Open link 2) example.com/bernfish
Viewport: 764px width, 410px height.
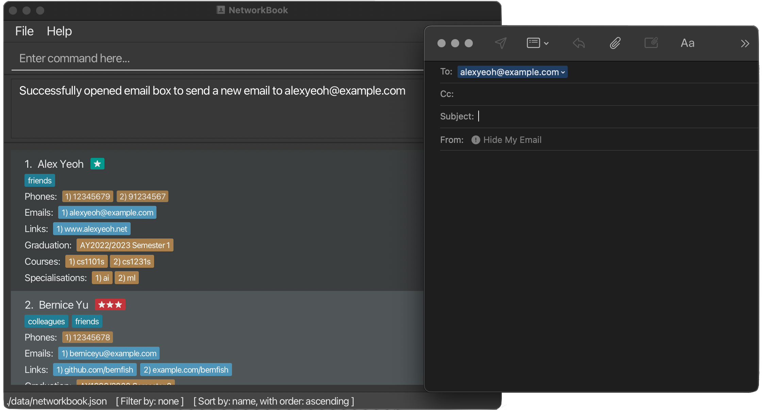186,370
